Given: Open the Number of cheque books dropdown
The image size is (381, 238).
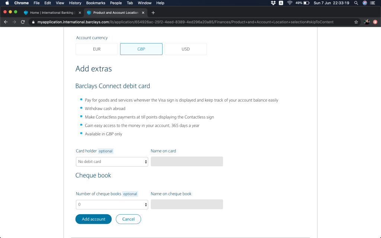Looking at the screenshot, I should coord(112,205).
